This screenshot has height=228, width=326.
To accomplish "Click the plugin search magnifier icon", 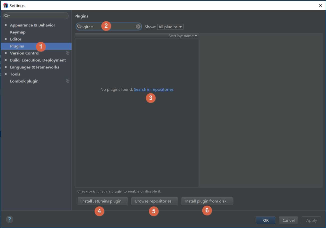I will pyautogui.click(x=80, y=27).
